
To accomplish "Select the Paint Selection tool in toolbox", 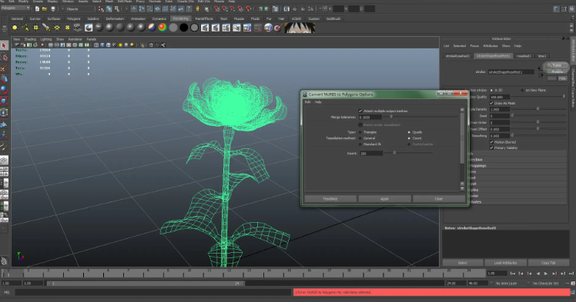I will click(x=4, y=68).
